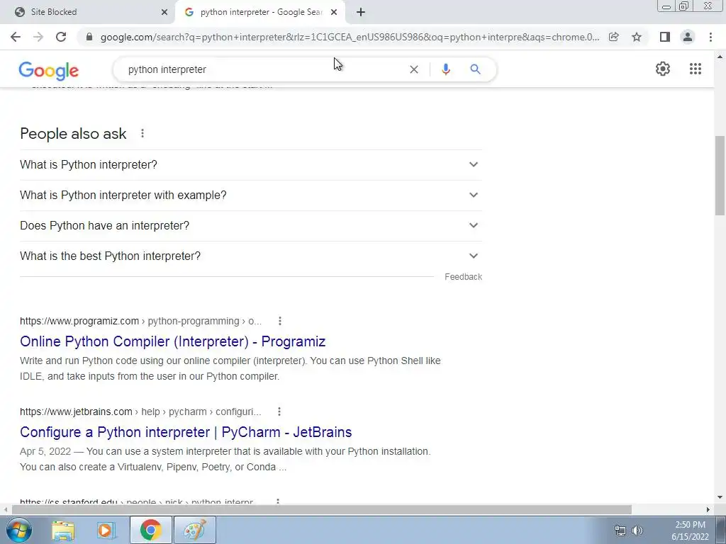The height and width of the screenshot is (544, 726).
Task: Open the three-dot menu for the JetBrains result
Action: (279, 412)
